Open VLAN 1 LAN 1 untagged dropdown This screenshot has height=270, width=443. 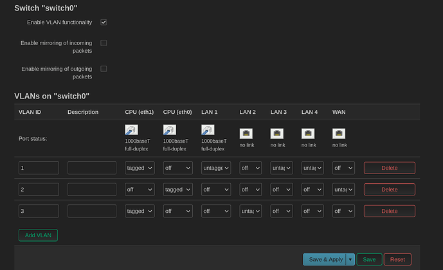coord(216,168)
